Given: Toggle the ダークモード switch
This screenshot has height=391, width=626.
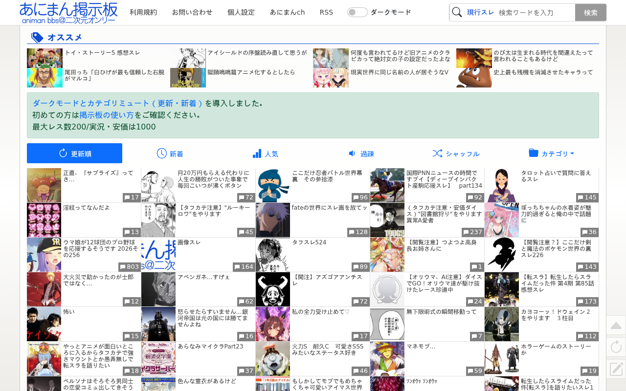Looking at the screenshot, I should 357,12.
